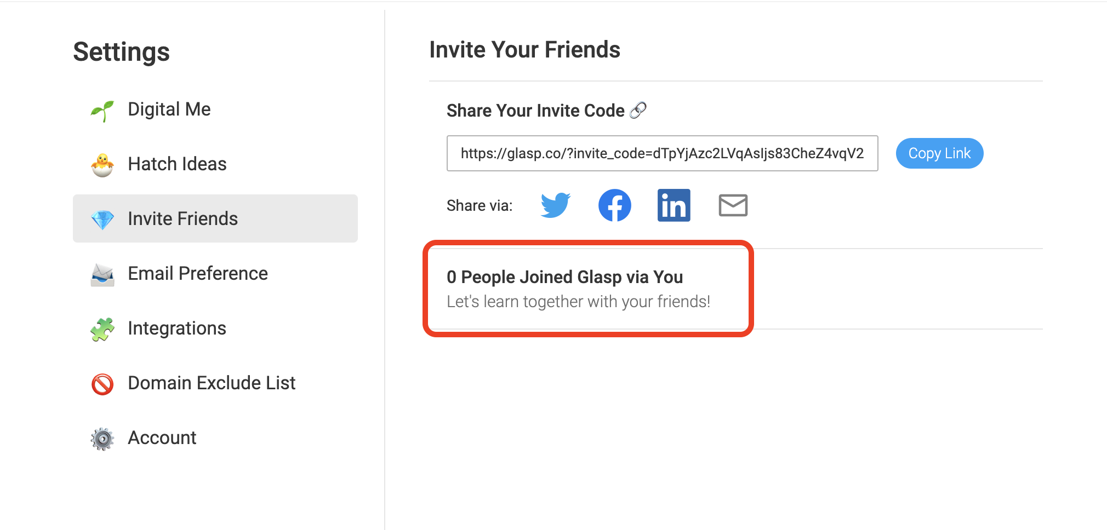Share invite via Twitter icon
1107x530 pixels.
click(x=555, y=205)
